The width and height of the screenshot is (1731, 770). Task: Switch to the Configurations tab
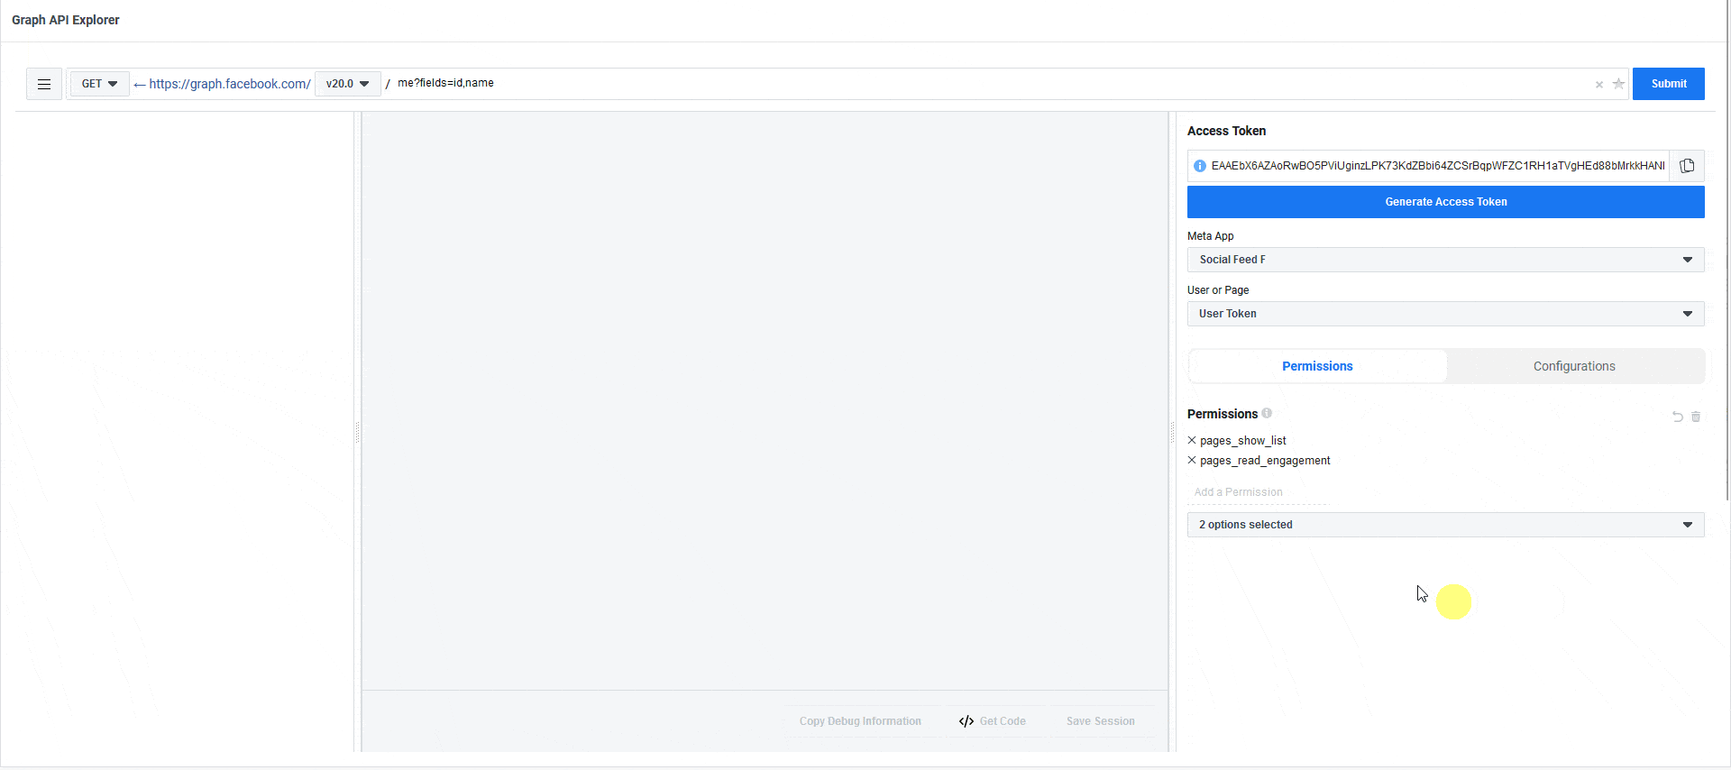coord(1574,366)
